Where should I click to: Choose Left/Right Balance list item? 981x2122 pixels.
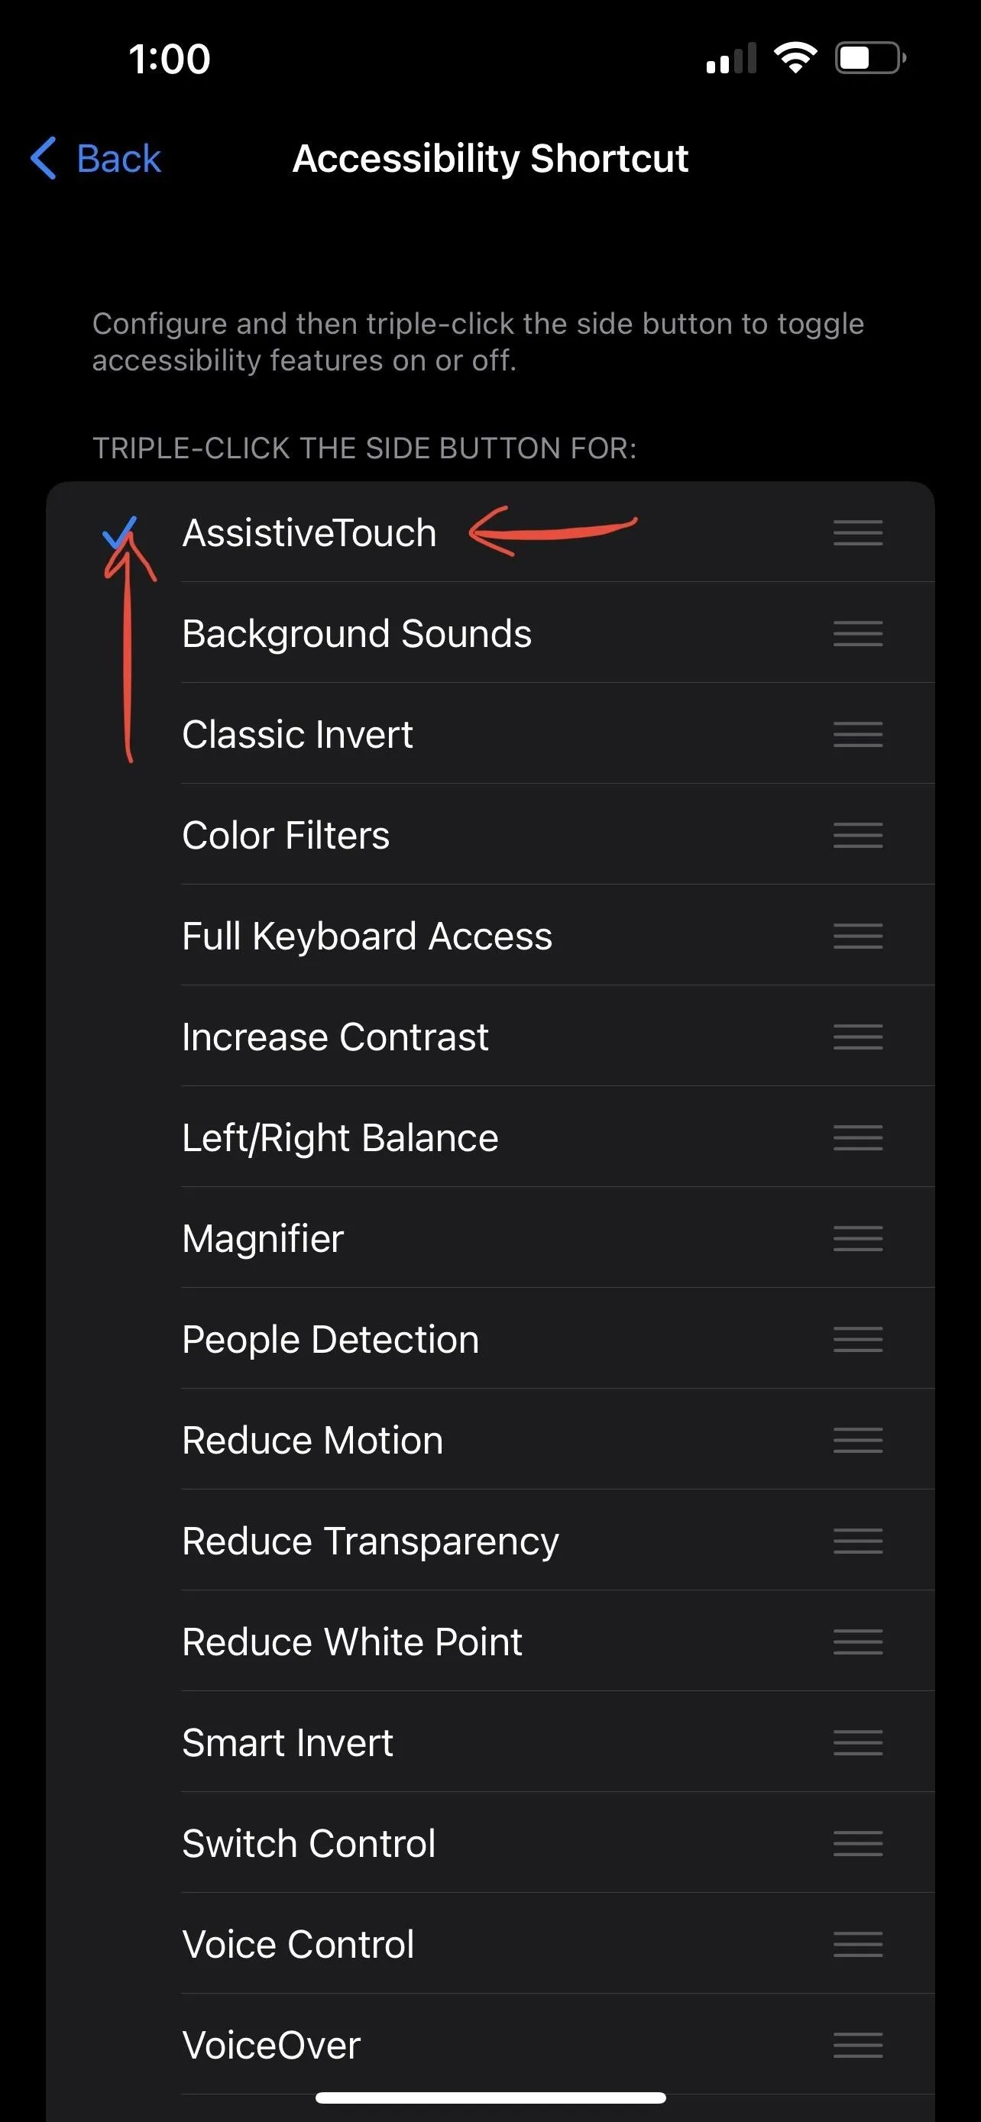click(x=490, y=1137)
